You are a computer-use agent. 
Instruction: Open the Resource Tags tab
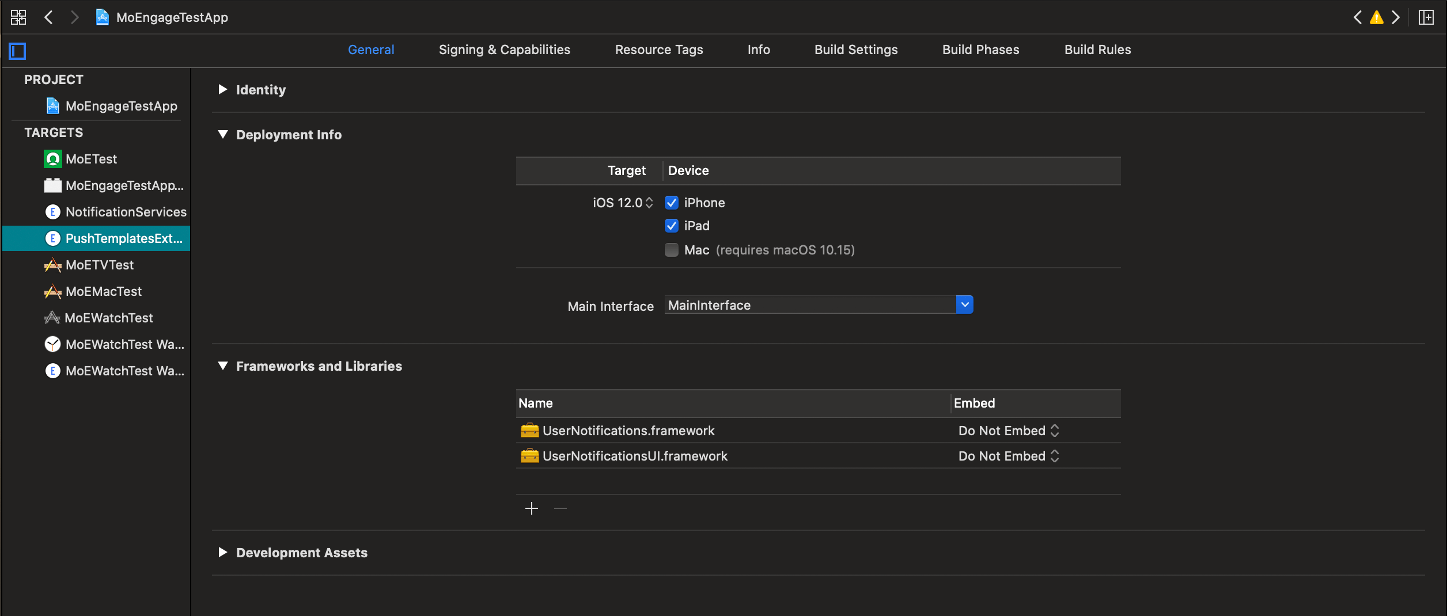click(x=659, y=50)
